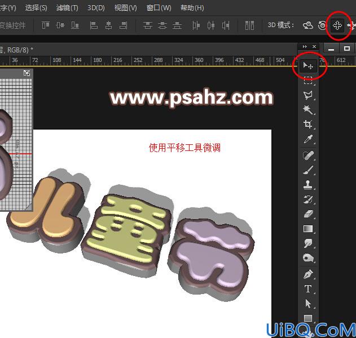The image size is (356, 338).
Task: Click Align Right Edges icon
Action: (124, 25)
